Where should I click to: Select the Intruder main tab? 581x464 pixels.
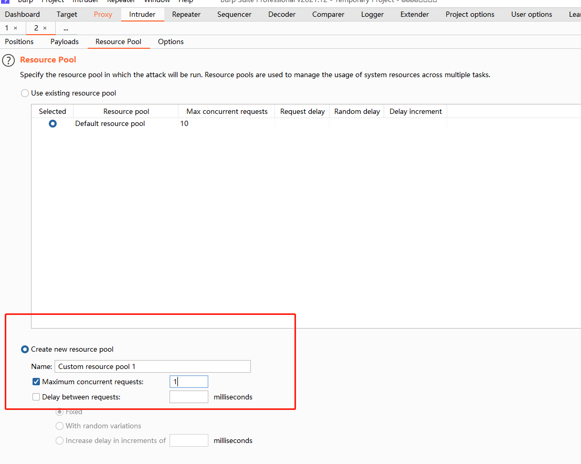tap(142, 15)
